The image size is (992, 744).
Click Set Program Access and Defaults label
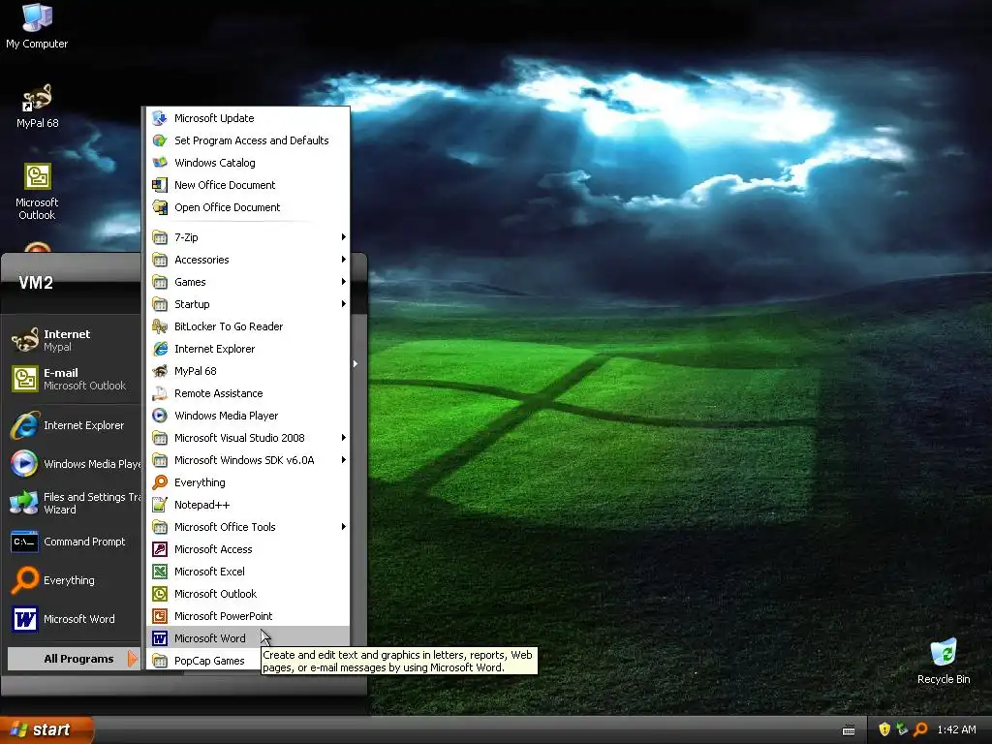coord(251,140)
